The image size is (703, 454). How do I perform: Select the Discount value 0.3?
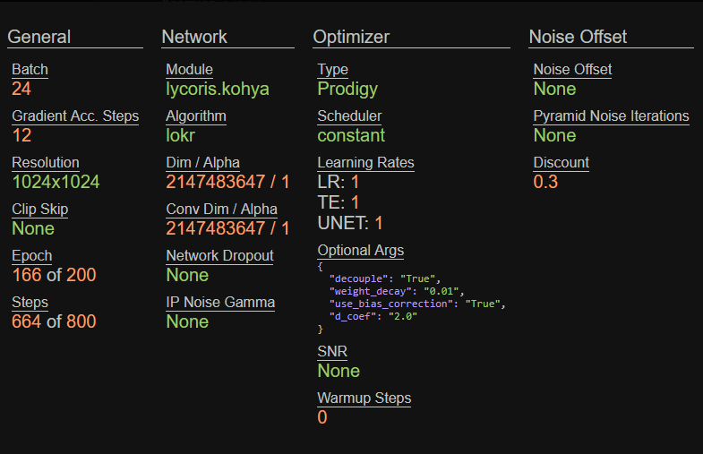pyautogui.click(x=545, y=182)
